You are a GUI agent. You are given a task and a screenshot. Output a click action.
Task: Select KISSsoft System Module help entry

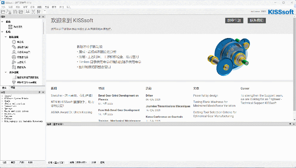[16, 99]
